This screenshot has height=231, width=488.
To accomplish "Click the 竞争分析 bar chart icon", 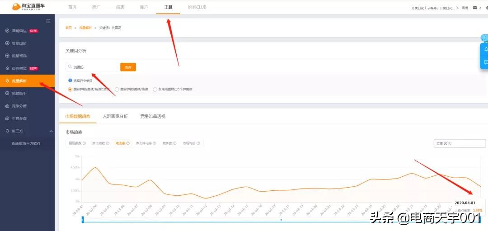I will [8, 106].
